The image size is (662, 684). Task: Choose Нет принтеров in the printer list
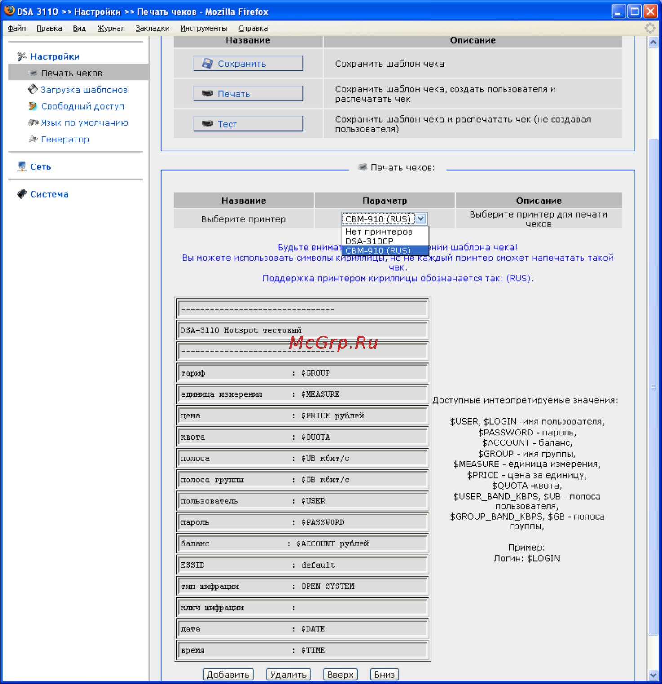[386, 231]
